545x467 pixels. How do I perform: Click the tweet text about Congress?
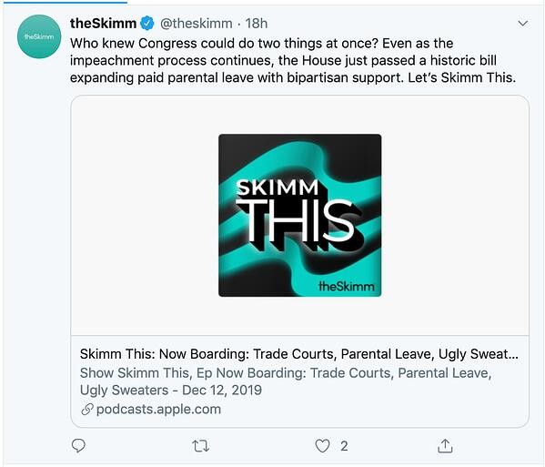point(293,60)
